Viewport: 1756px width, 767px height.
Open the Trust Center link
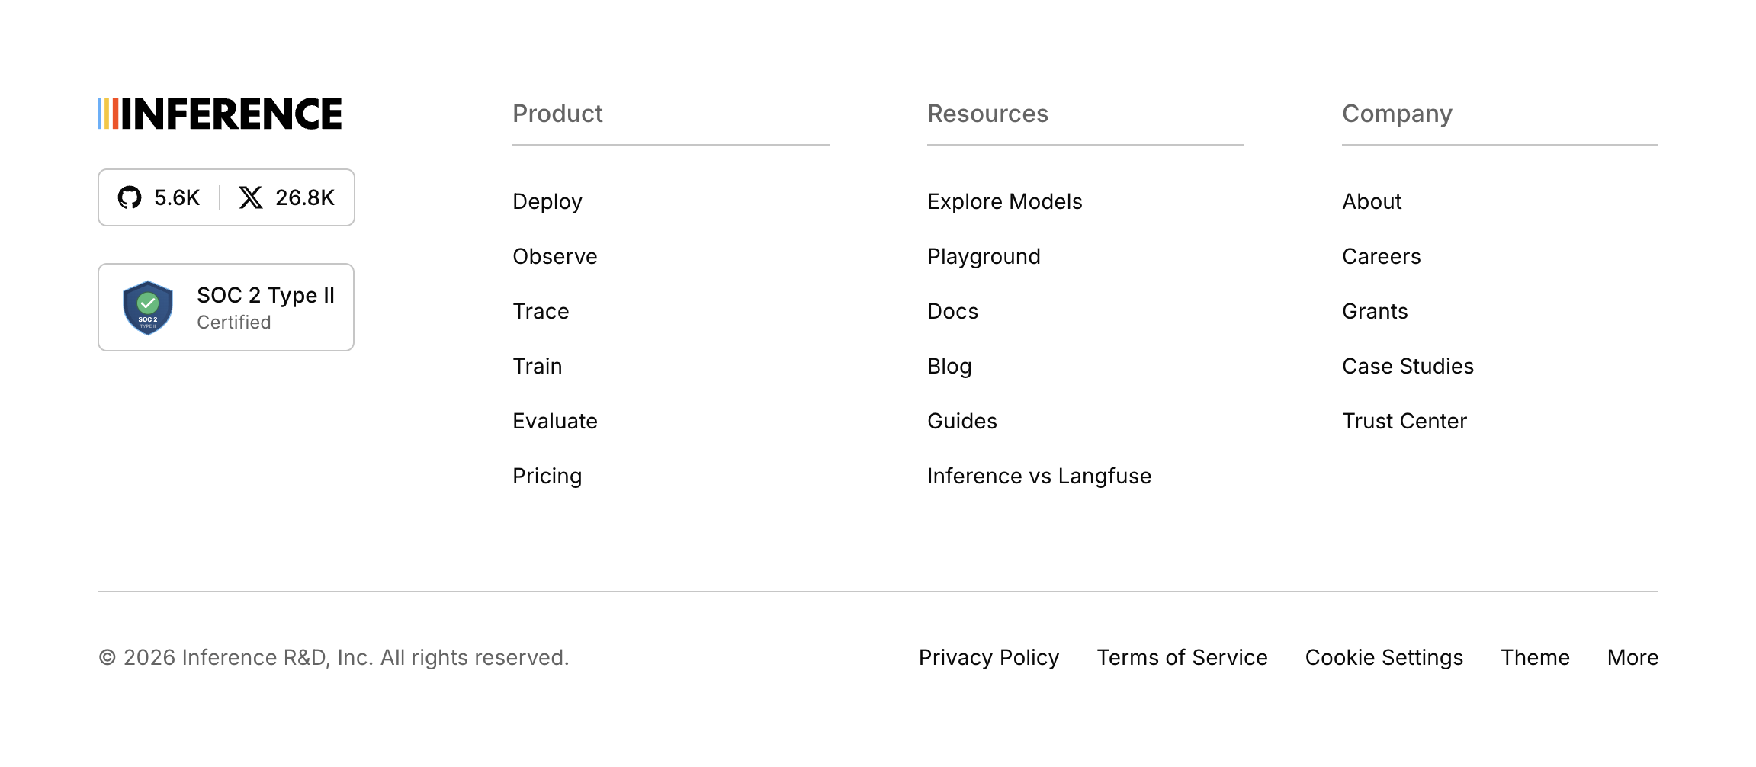click(1404, 421)
